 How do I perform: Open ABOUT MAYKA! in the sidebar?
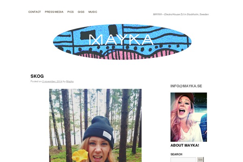coord(185,145)
